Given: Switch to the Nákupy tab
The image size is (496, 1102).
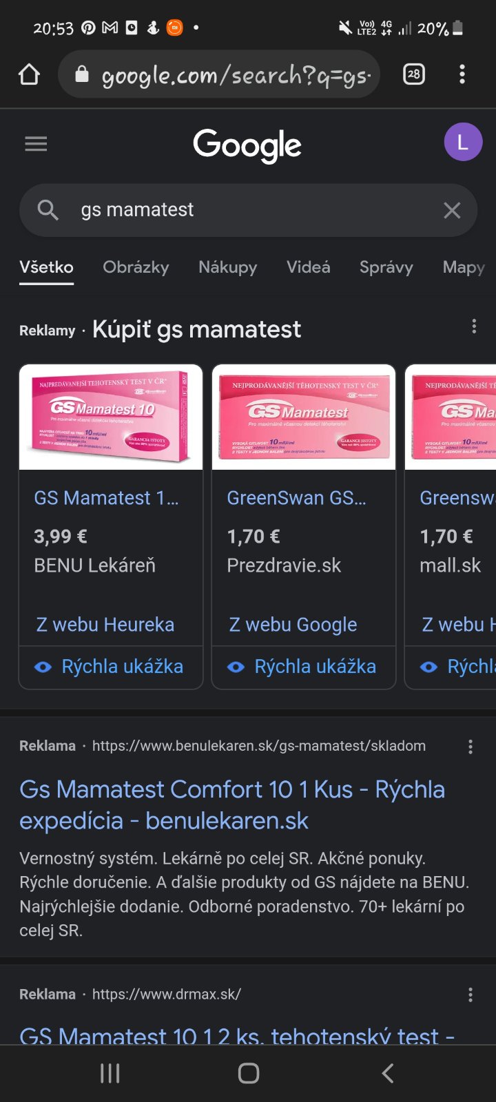Looking at the screenshot, I should point(227,267).
